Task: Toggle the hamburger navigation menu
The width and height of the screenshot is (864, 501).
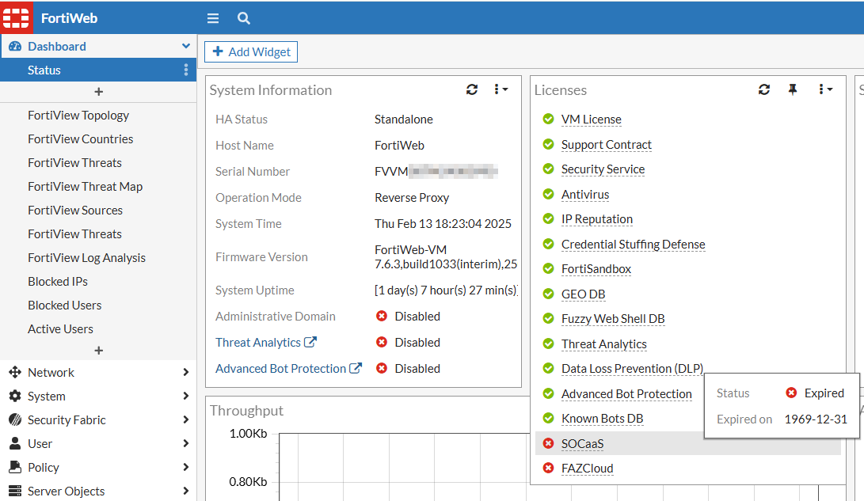Action: point(212,18)
